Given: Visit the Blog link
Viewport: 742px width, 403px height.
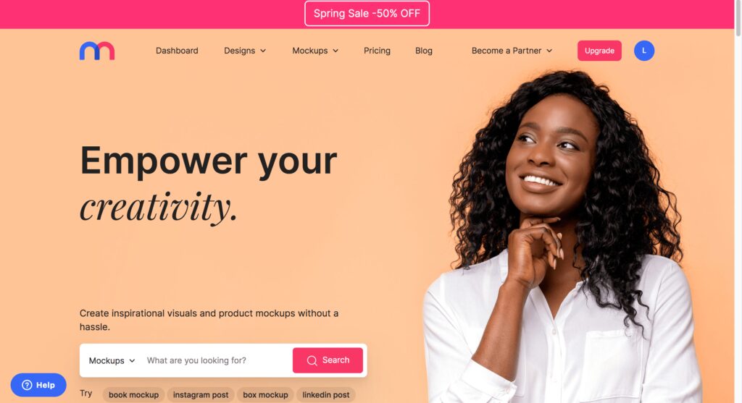Looking at the screenshot, I should pyautogui.click(x=423, y=51).
